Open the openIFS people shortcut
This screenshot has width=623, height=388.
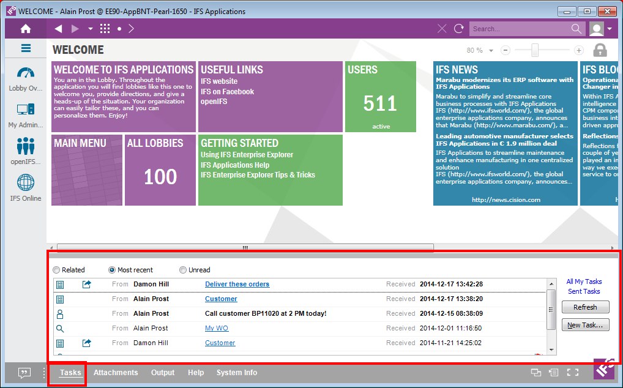coord(26,147)
